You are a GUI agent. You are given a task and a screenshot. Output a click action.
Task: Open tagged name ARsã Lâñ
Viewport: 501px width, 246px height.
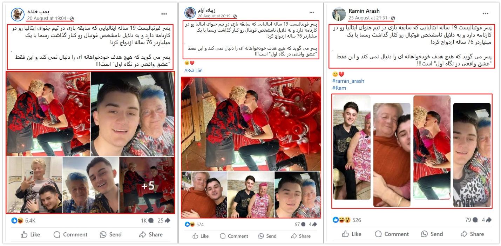point(193,71)
